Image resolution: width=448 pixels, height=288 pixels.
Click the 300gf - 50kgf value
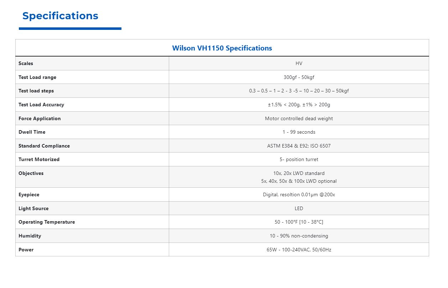pyautogui.click(x=299, y=77)
